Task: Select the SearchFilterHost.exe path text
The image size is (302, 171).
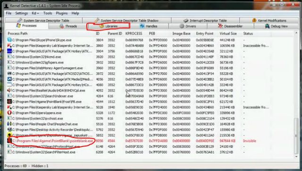Action: 44,152
